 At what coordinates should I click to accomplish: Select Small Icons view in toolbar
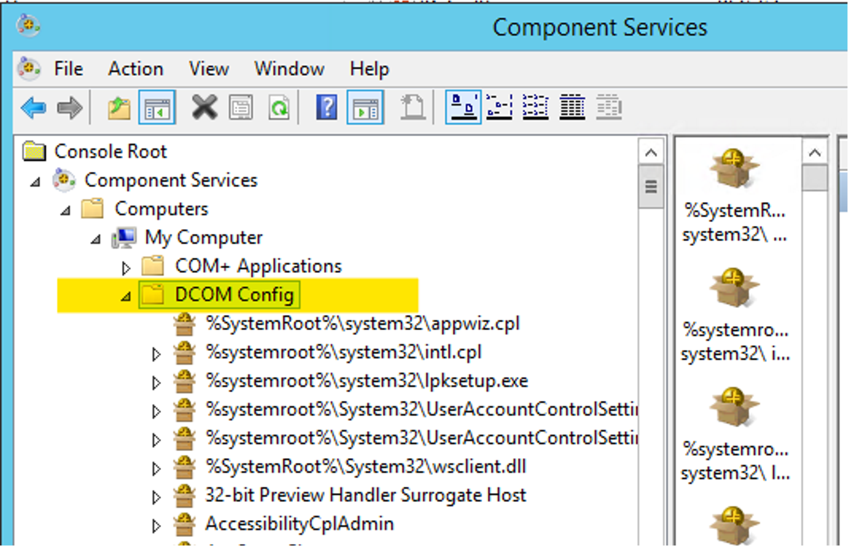click(x=499, y=108)
